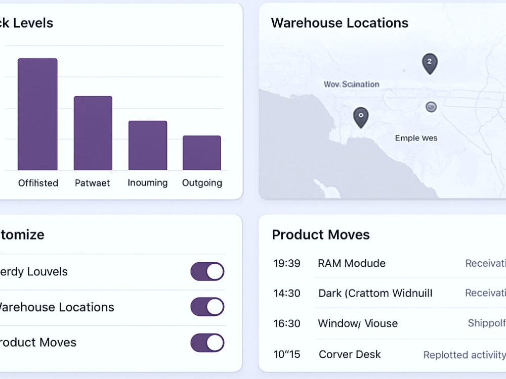Click the Offihsted bar in chart
This screenshot has height=379, width=506.
(37, 114)
